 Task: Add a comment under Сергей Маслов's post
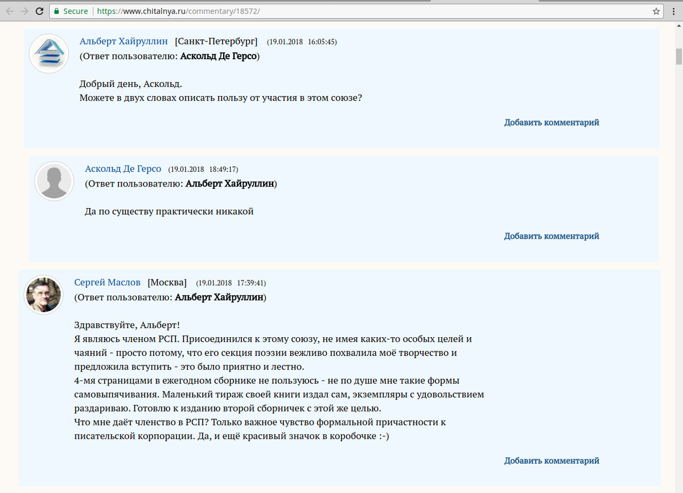[552, 461]
